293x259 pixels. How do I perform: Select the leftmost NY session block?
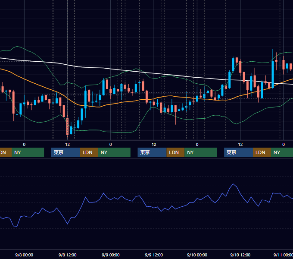coord(28,152)
